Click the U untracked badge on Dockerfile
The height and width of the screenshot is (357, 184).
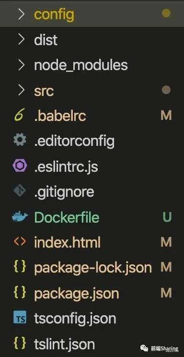point(167,217)
